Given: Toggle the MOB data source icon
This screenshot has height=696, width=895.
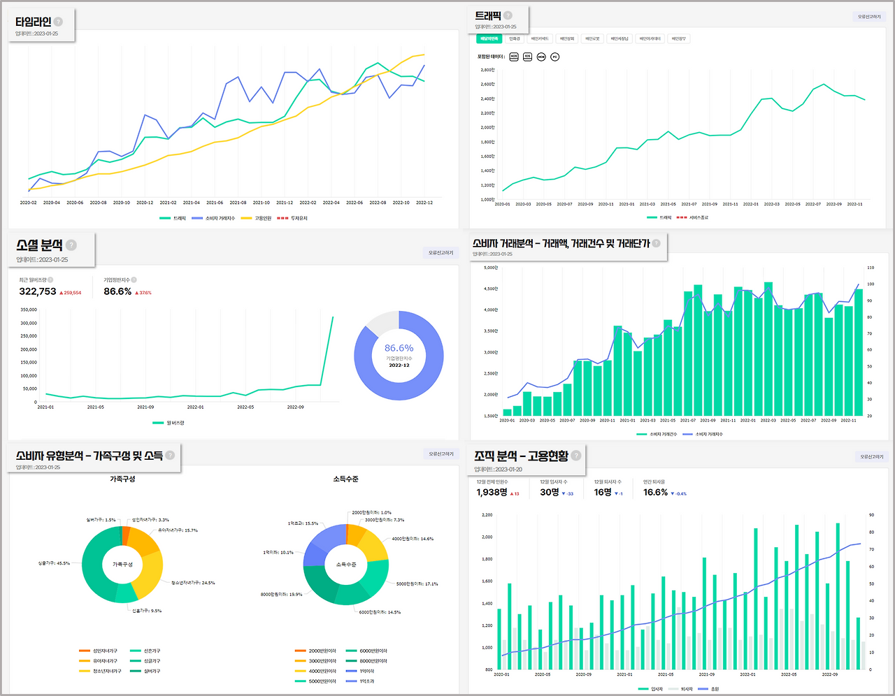Looking at the screenshot, I should pos(541,57).
